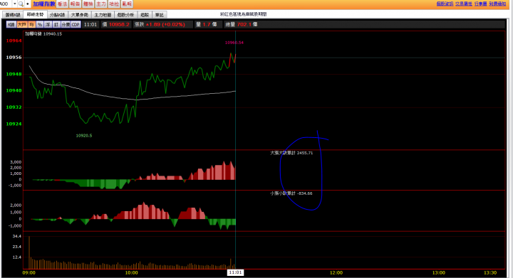Toggle the K線 chart option
This screenshot has height=278, width=513.
pyautogui.click(x=11, y=24)
